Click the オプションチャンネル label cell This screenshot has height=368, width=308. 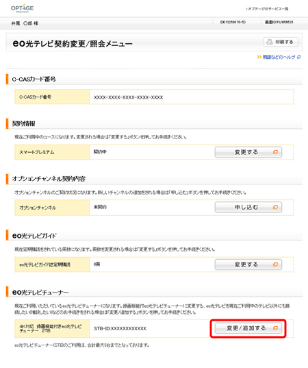[x=52, y=208]
